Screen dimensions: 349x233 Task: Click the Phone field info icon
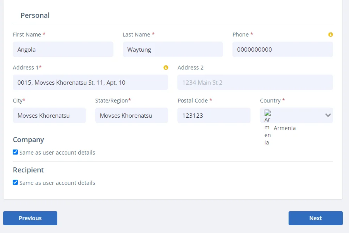[330, 35]
